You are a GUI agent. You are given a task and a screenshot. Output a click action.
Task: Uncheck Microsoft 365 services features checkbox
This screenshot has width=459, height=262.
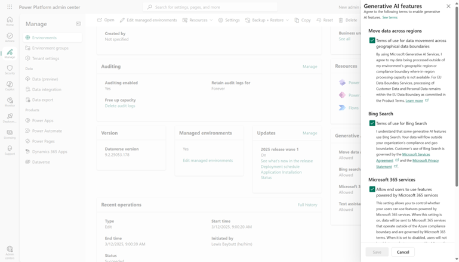[x=372, y=189]
